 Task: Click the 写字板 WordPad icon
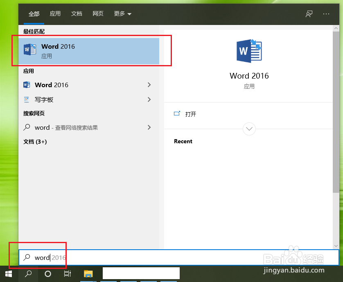[x=27, y=99]
